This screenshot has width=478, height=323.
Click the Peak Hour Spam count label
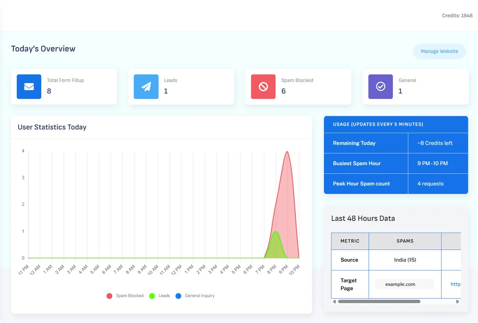[x=361, y=183]
